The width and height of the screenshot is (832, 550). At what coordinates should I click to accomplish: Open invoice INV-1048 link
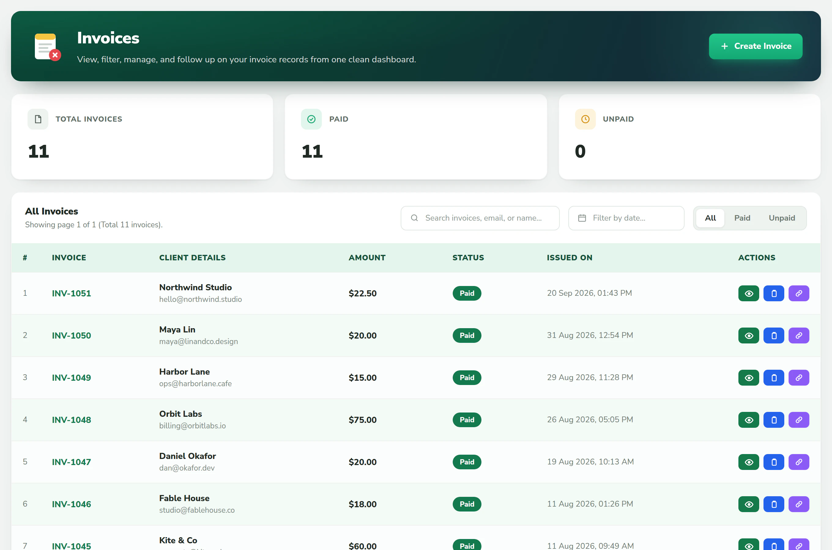point(71,420)
